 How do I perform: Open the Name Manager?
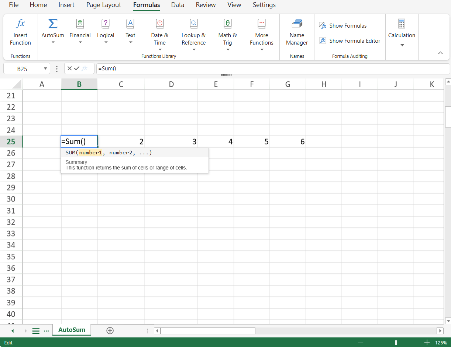point(297,33)
